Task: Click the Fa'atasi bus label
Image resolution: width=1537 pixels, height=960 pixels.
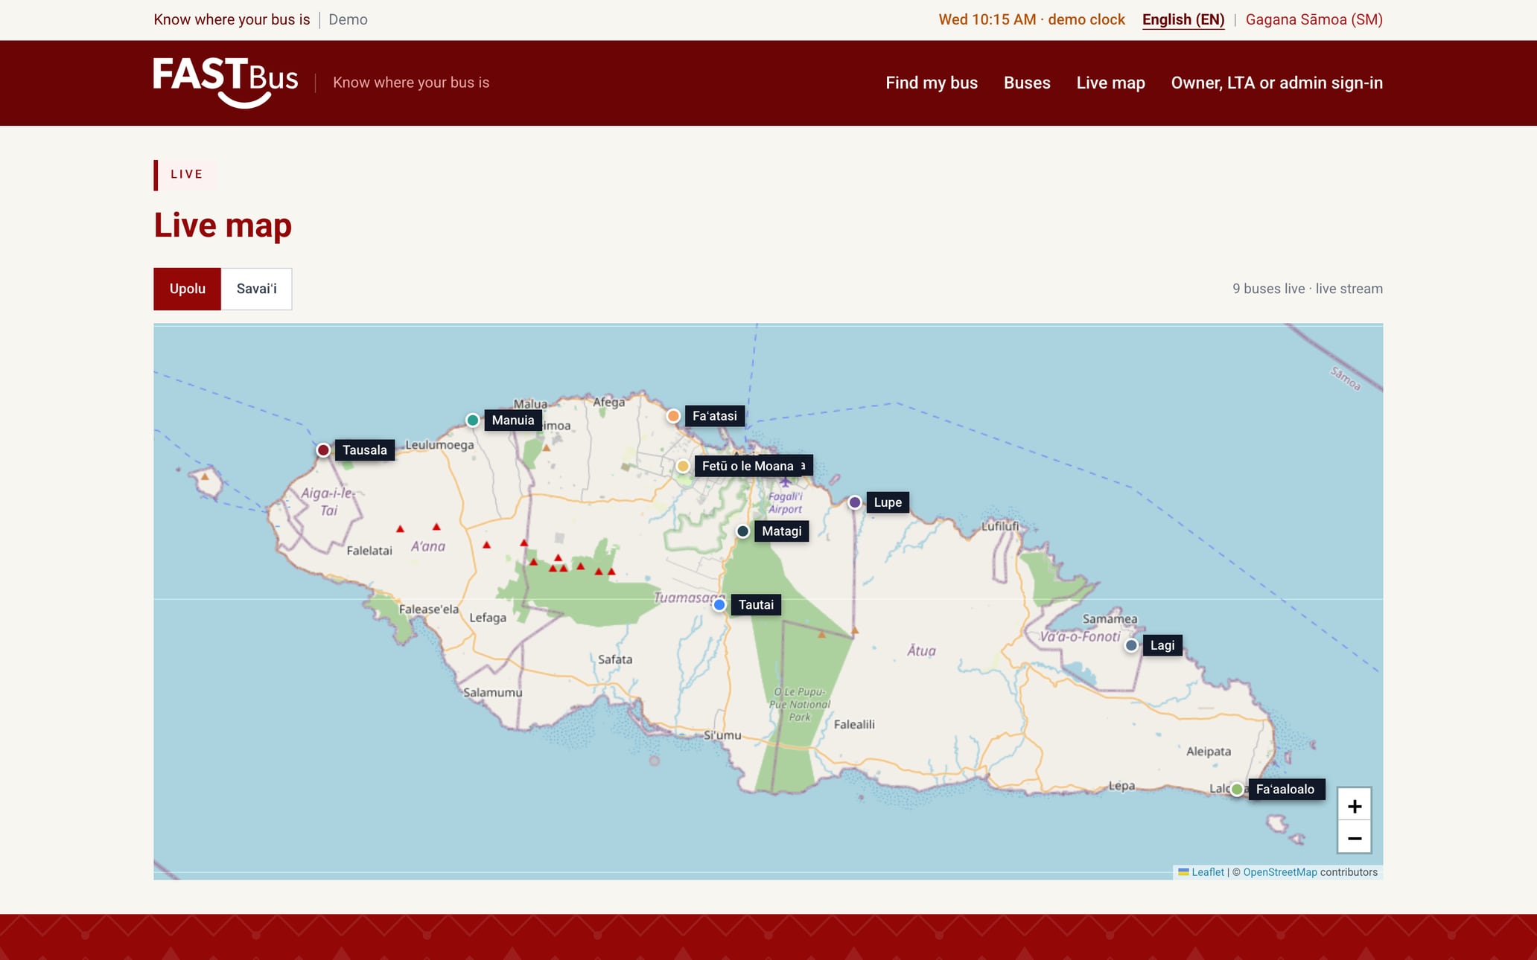Action: [x=715, y=416]
